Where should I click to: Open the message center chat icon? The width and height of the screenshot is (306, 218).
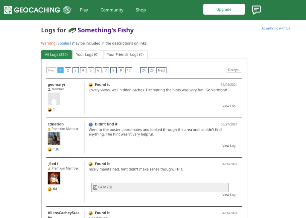(256, 10)
